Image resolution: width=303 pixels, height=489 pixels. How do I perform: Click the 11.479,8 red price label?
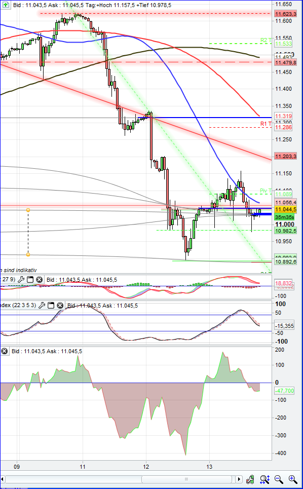click(285, 63)
